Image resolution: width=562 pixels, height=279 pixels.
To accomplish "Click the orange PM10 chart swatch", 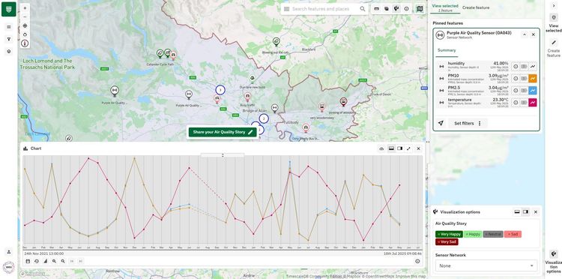I will [x=533, y=79].
